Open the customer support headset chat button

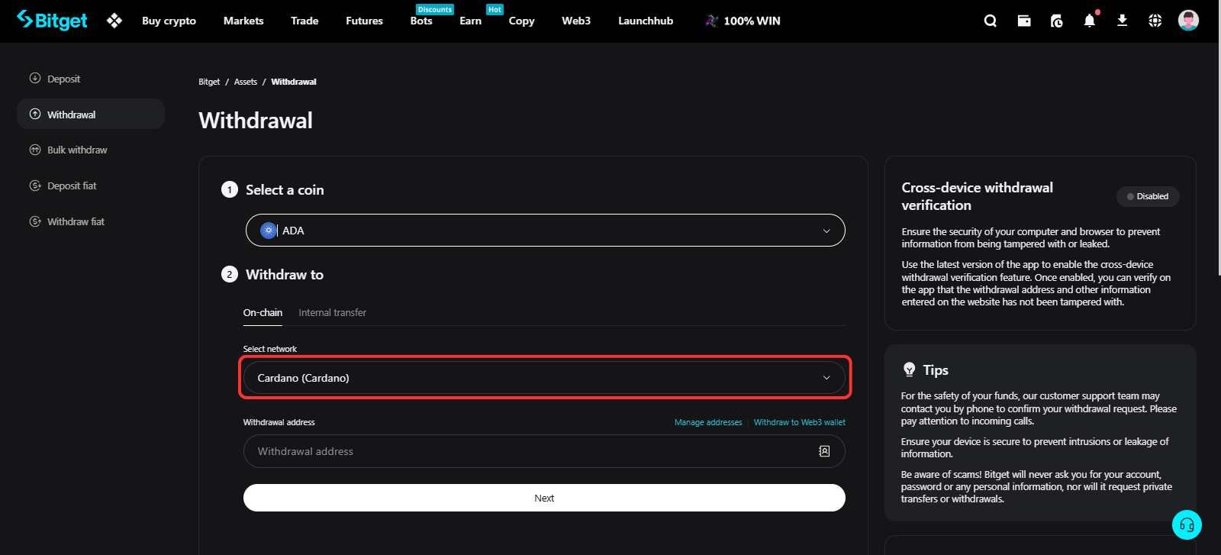(x=1187, y=524)
